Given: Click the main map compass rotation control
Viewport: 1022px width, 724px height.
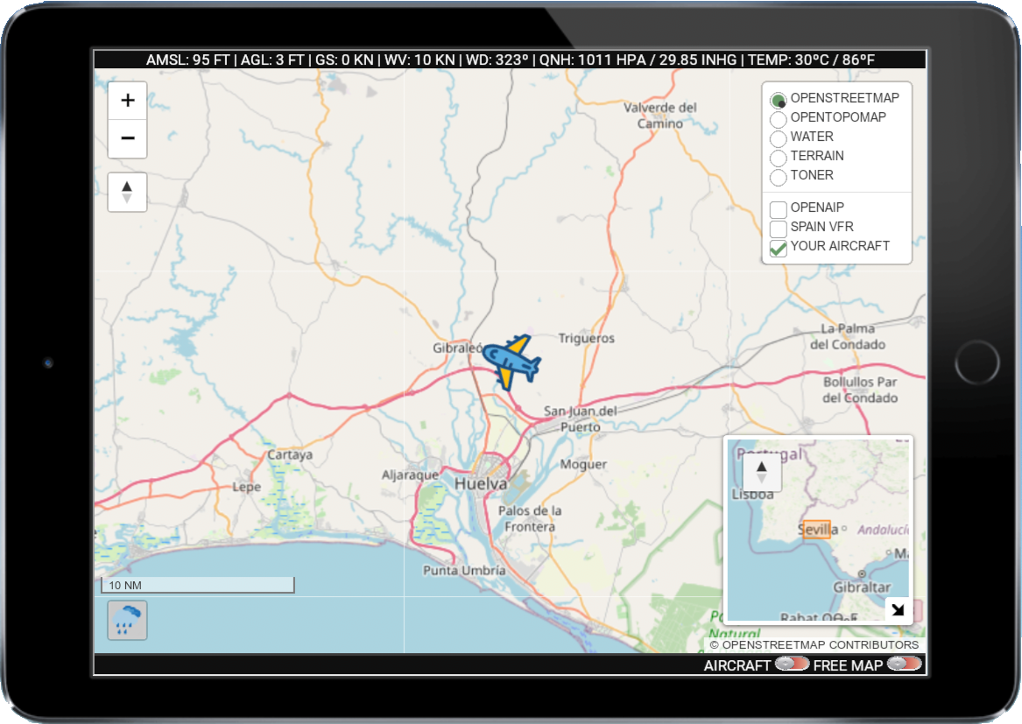Looking at the screenshot, I should click(x=127, y=193).
